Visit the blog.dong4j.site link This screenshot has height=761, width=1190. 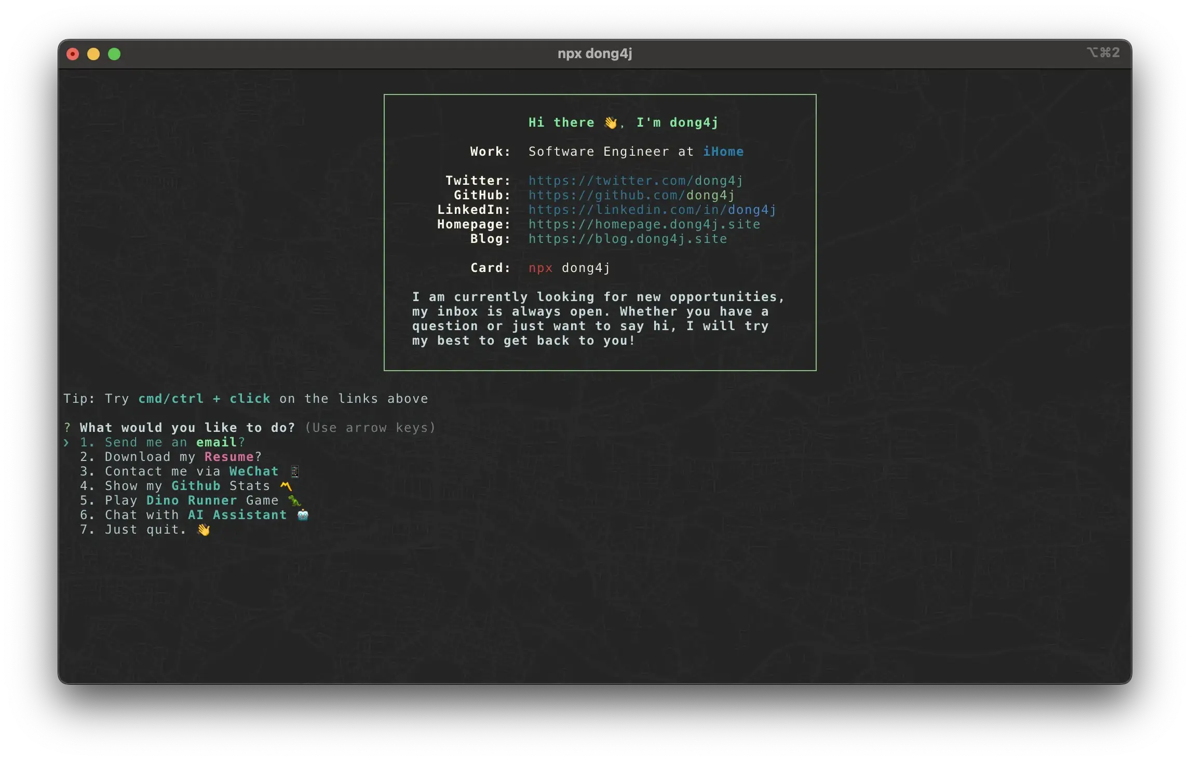627,239
